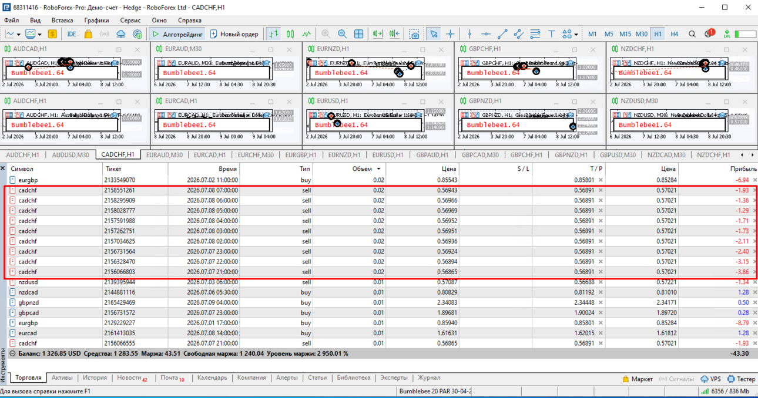Select the Fibonacci retracement tool
Image resolution: width=758 pixels, height=398 pixels.
(x=535, y=34)
